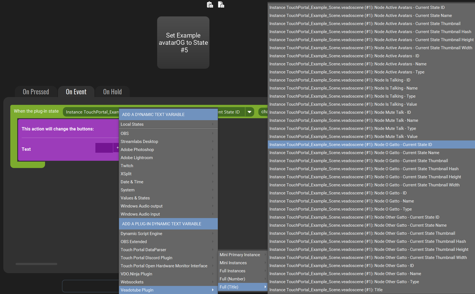Select the On Event tab
Viewport: 475px width, 294px height.
[76, 92]
